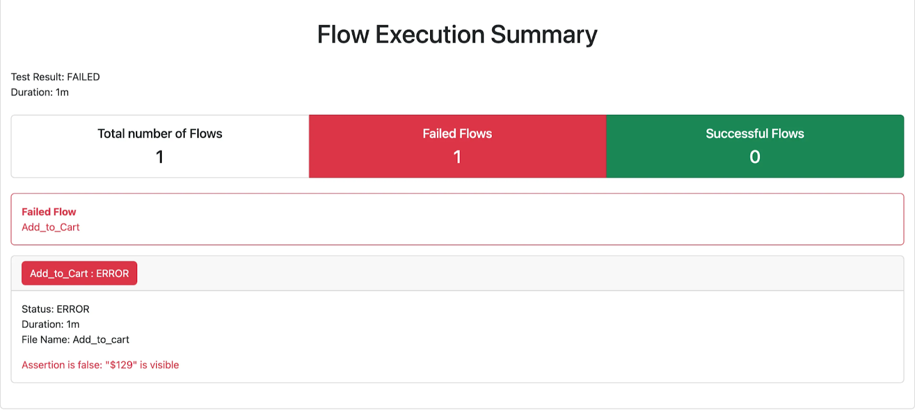
Task: Click the count in the Failed Flows card
Action: [457, 157]
